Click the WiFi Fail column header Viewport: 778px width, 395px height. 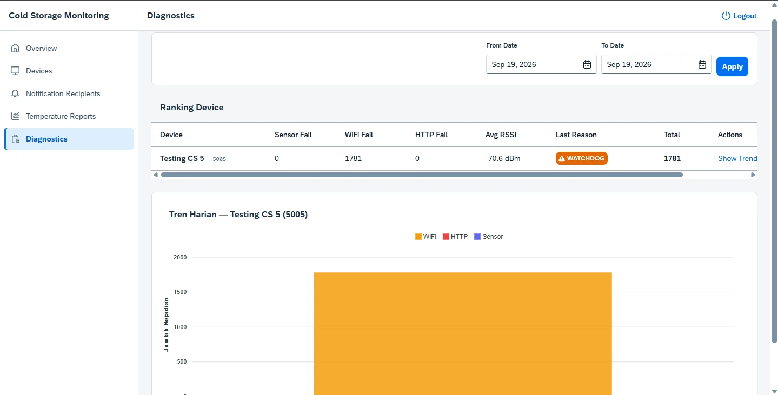359,135
